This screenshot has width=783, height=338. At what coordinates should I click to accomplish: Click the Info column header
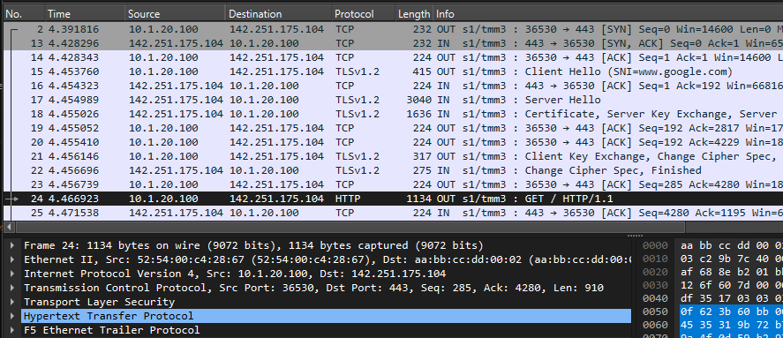tap(607, 14)
